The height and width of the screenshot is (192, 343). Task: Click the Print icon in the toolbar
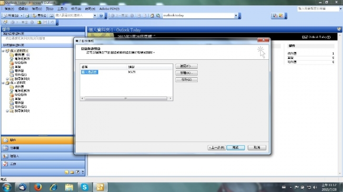27,16
